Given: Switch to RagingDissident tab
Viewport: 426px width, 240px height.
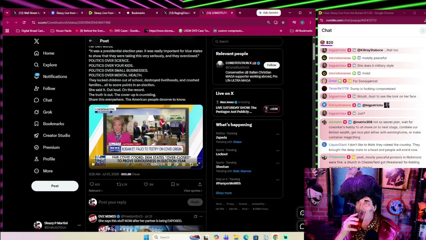Looking at the screenshot, I should coord(180,13).
